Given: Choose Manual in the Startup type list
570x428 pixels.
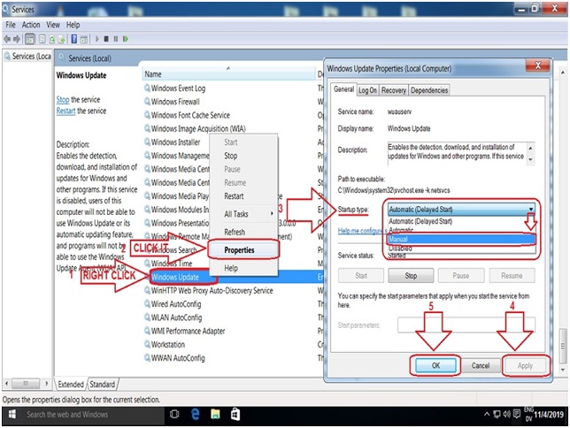Looking at the screenshot, I should point(461,239).
